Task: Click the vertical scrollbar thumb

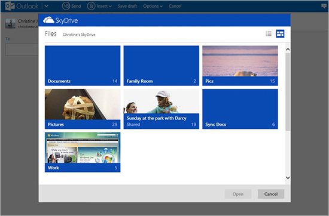Action: [288, 92]
